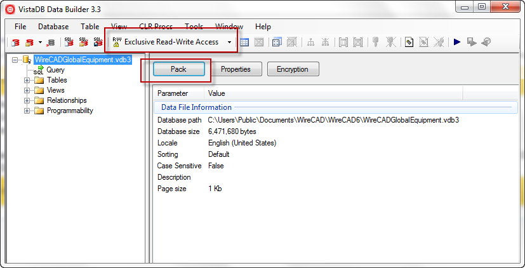The height and width of the screenshot is (268, 525).
Task: Click the grayed delete relationship icon
Action: (325, 42)
